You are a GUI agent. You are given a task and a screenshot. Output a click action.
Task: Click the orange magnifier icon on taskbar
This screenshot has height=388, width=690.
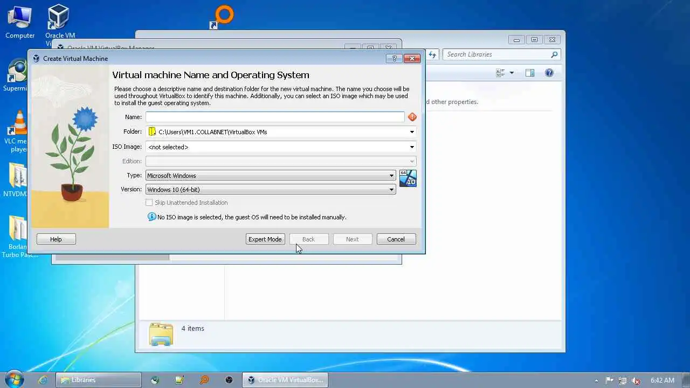coord(204,380)
